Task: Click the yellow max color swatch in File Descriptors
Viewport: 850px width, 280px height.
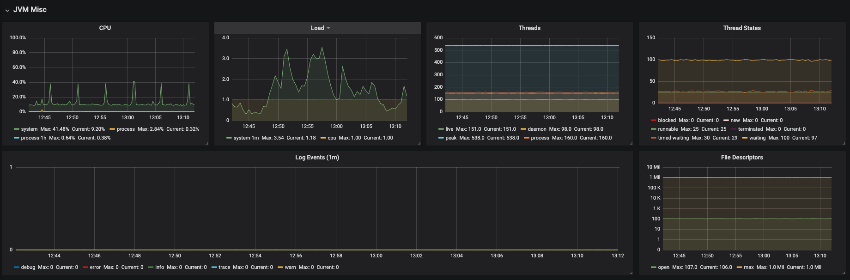Action: 739,268
